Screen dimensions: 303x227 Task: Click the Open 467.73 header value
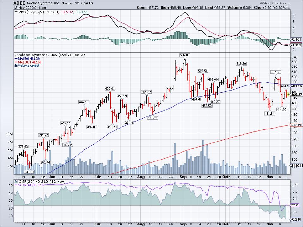pos(148,8)
